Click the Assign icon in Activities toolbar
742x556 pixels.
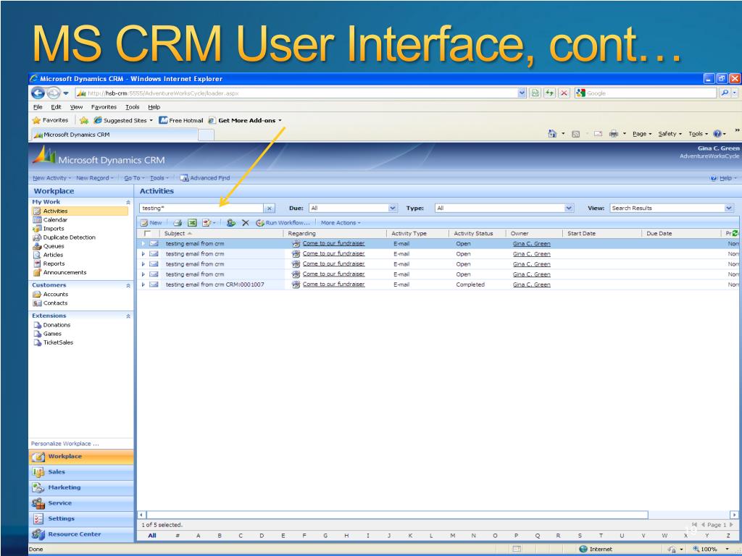(231, 223)
